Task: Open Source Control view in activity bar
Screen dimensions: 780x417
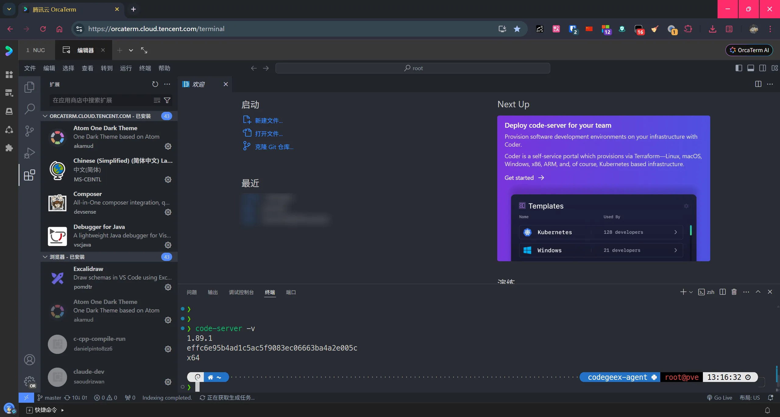Action: (29, 131)
